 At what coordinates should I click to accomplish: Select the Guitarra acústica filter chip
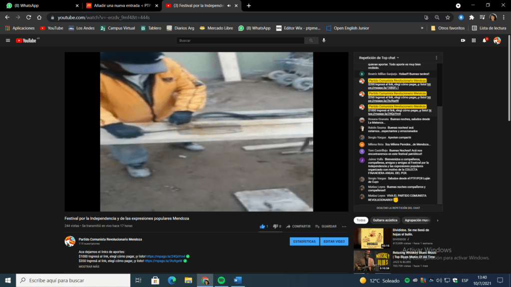(x=384, y=220)
